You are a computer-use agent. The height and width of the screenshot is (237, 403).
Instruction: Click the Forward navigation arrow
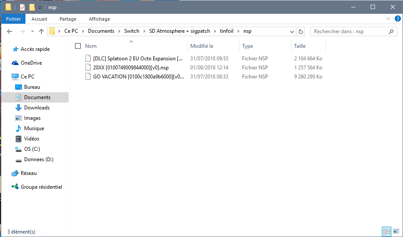tap(22, 31)
